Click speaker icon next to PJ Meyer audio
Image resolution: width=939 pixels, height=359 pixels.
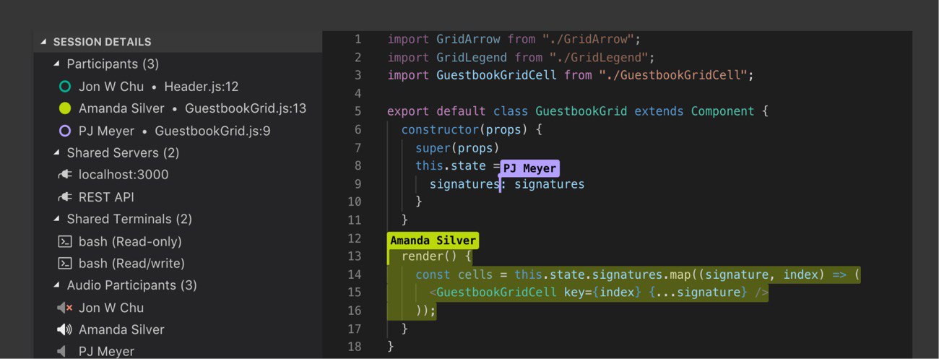pyautogui.click(x=63, y=352)
